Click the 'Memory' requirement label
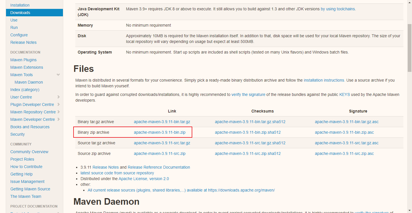 85,25
